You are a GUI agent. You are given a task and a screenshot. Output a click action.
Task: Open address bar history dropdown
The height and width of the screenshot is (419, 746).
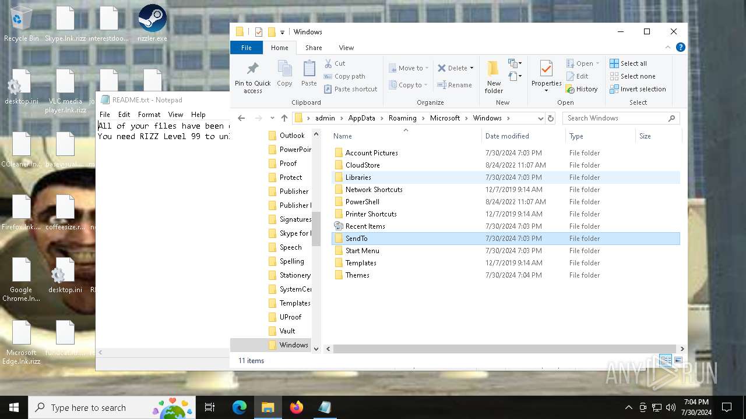click(x=541, y=118)
